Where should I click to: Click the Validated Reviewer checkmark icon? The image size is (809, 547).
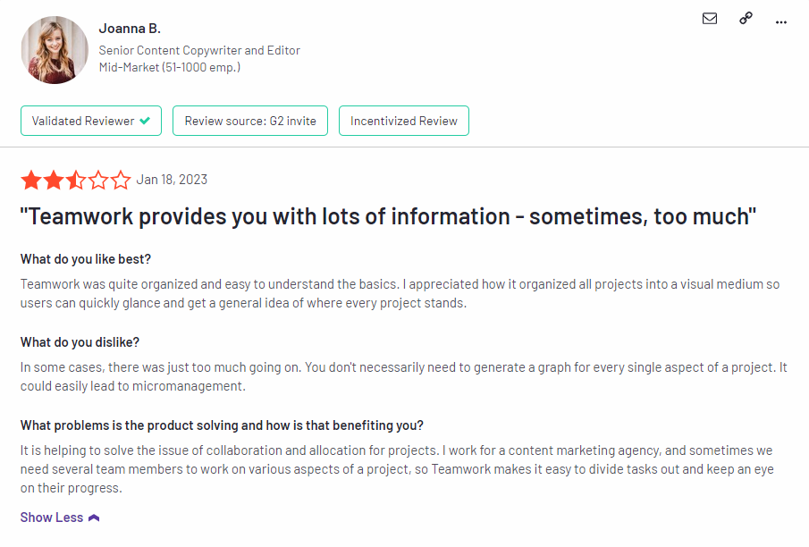[x=145, y=121]
